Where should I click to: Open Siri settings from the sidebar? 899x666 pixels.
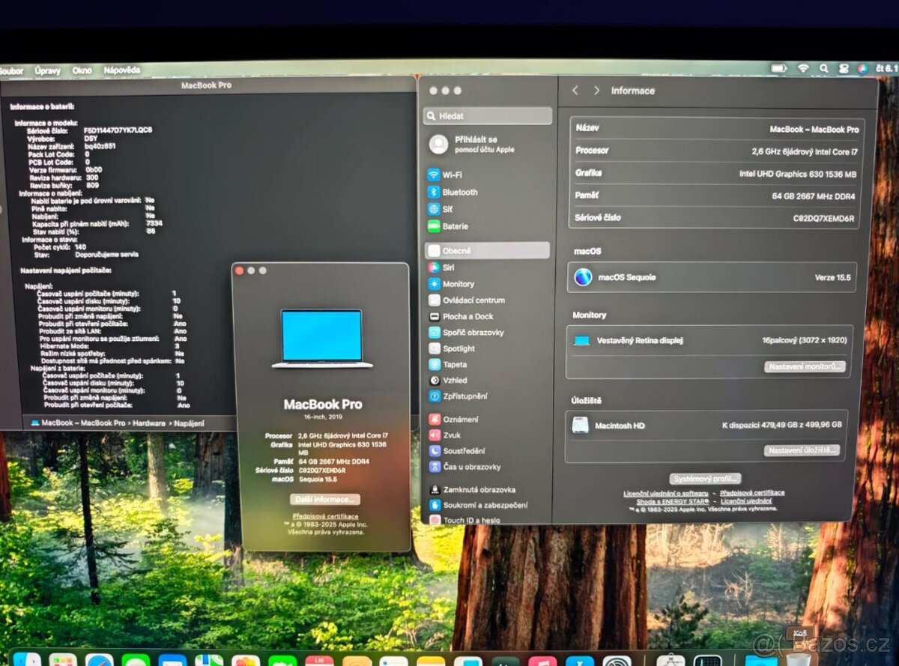click(449, 267)
